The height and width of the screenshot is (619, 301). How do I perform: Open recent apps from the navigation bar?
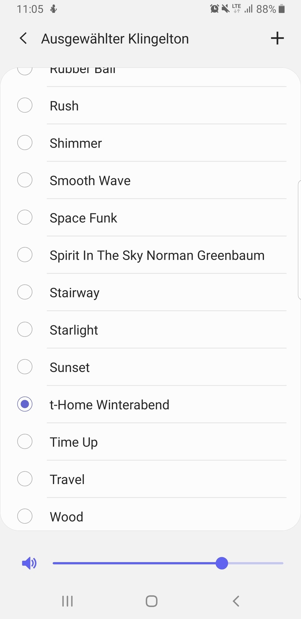(67, 601)
